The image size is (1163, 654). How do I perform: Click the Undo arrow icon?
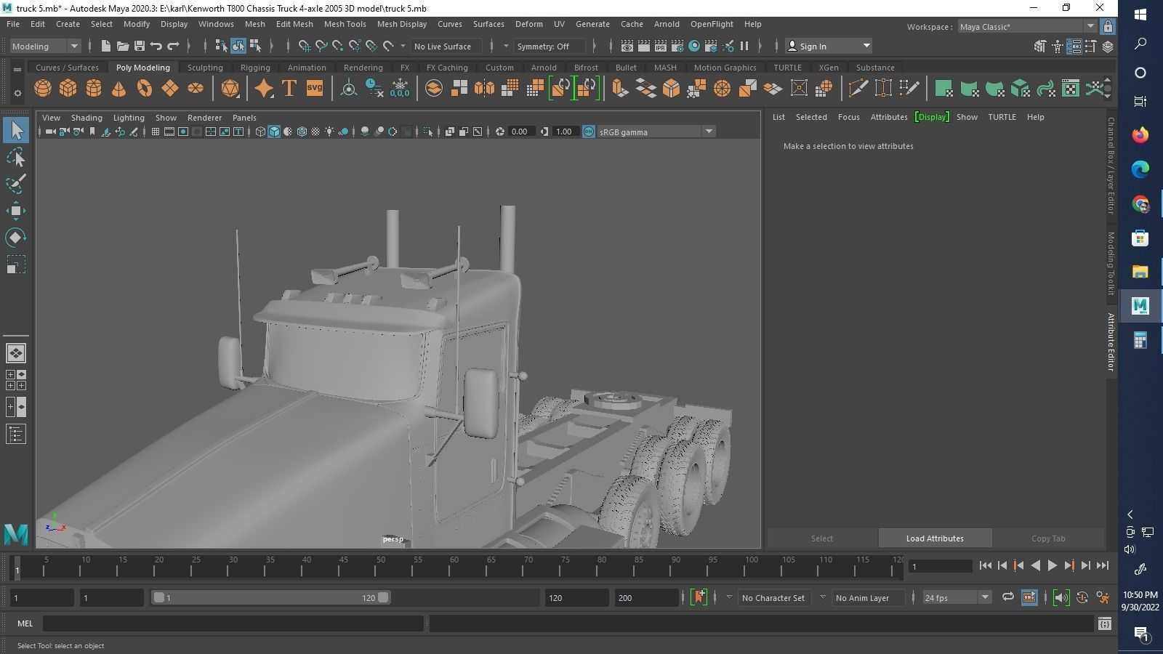coord(156,46)
